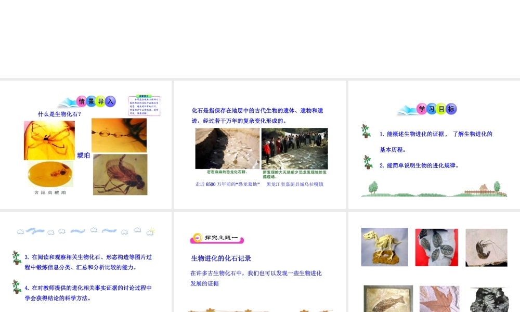
Task: Open the dinosaur fossil bed excavation photo
Action: click(228, 149)
